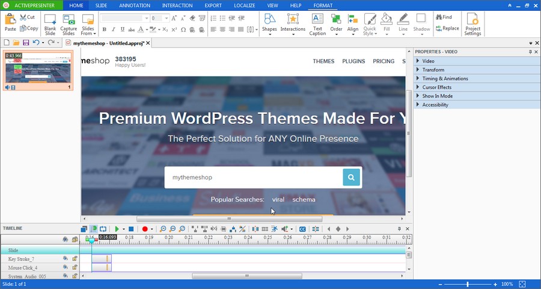Viewport: 541px width, 289px height.
Task: Open a project using the folder icon
Action: click(x=16, y=43)
